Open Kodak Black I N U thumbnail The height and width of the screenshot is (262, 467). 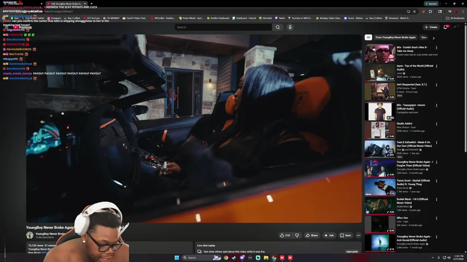coord(380,206)
